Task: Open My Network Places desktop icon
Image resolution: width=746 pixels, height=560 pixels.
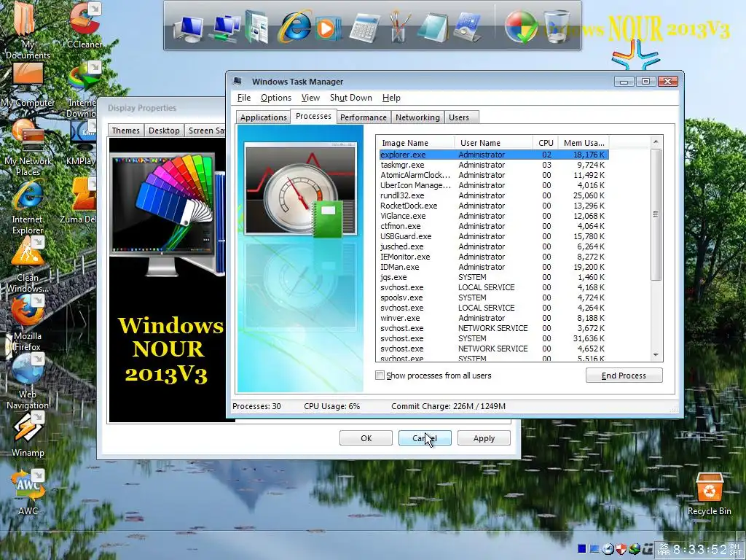Action: pyautogui.click(x=27, y=147)
